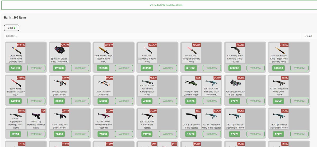
Task: Click the Loaded 292 available items notice
Action: click(166, 5)
